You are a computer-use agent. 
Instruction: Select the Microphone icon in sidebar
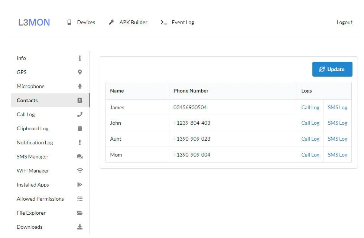(x=79, y=86)
